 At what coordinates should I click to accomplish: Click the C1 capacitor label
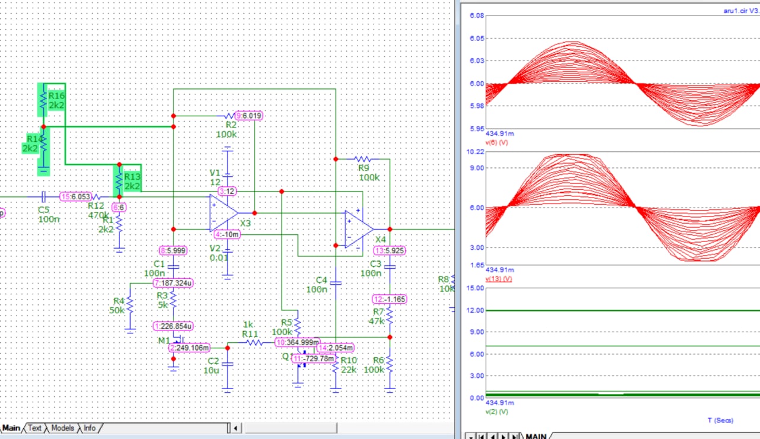(159, 263)
